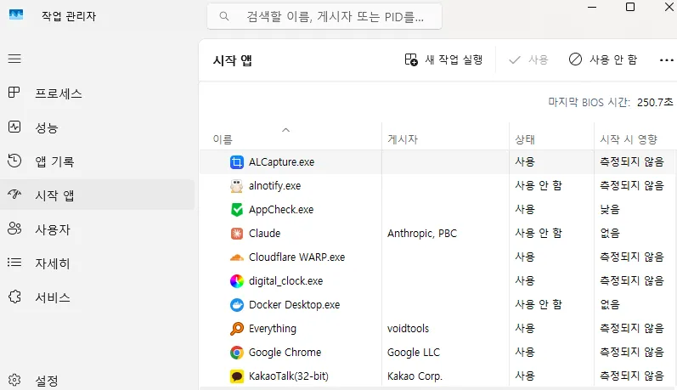Click the 사용 안 함 status for Claude
677x390 pixels.
tap(539, 233)
